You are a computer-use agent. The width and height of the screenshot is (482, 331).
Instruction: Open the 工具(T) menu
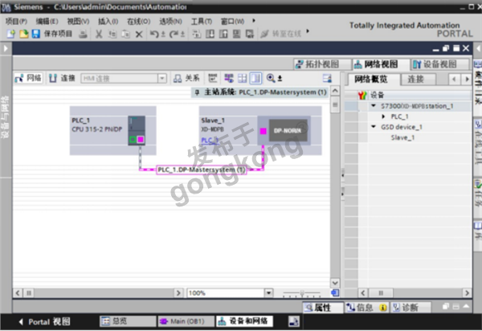click(x=202, y=21)
